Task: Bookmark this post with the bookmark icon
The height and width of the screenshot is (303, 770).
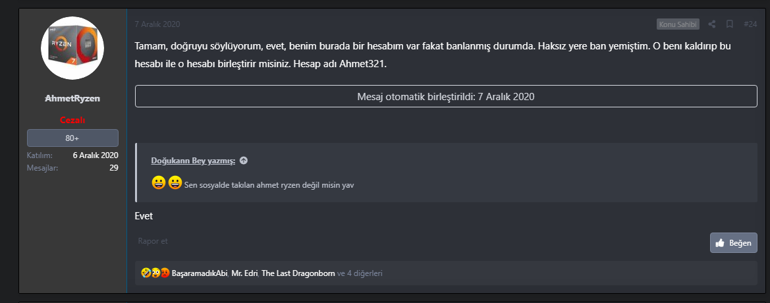Action: (730, 24)
